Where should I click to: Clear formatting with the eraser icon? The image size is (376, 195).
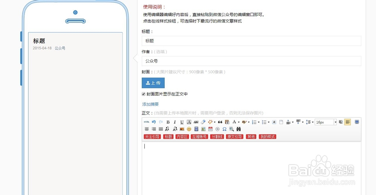tap(203, 122)
